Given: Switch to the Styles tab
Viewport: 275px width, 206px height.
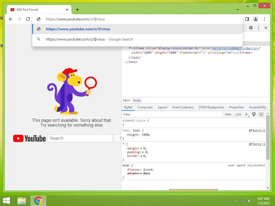Looking at the screenshot, I should pos(128,107).
